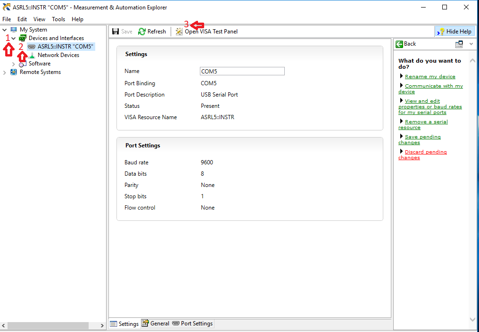Screen dimensions: 479x332
Task: Go Back in the help pane
Action: coord(406,44)
